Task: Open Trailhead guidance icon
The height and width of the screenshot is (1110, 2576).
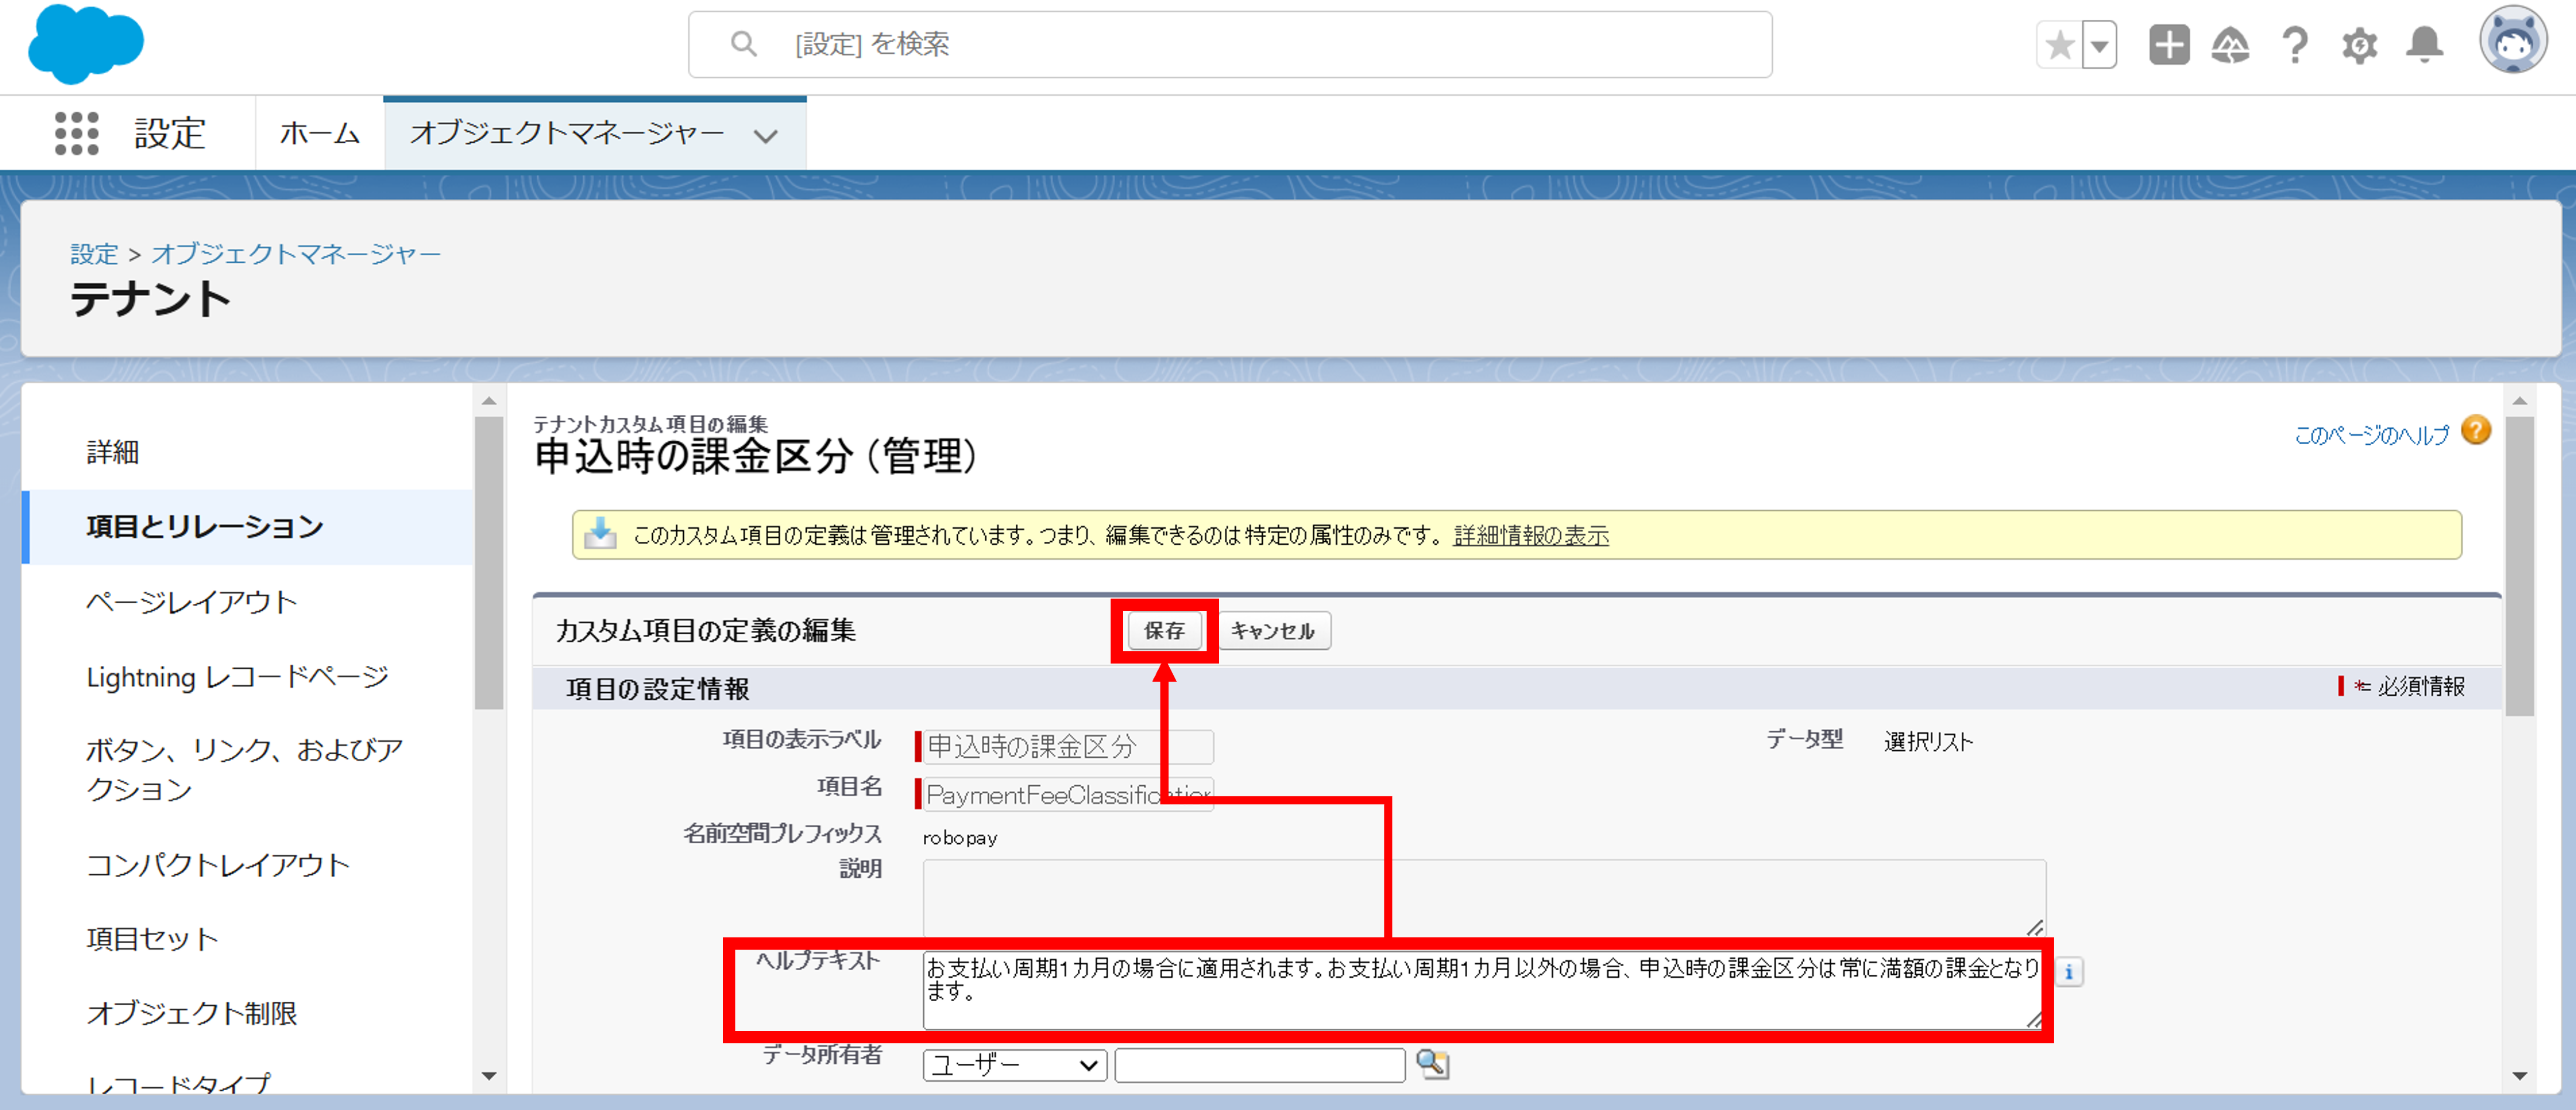Action: tap(2230, 45)
